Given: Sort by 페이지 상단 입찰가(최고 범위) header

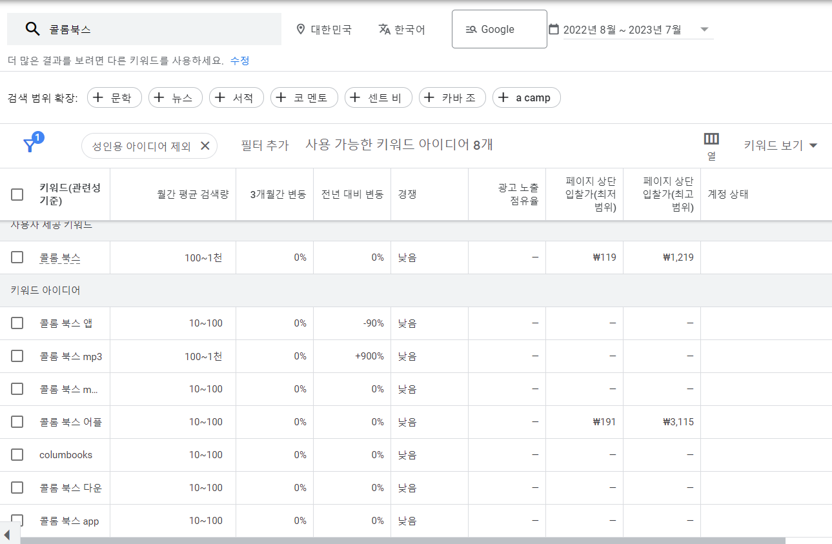Looking at the screenshot, I should click(668, 194).
